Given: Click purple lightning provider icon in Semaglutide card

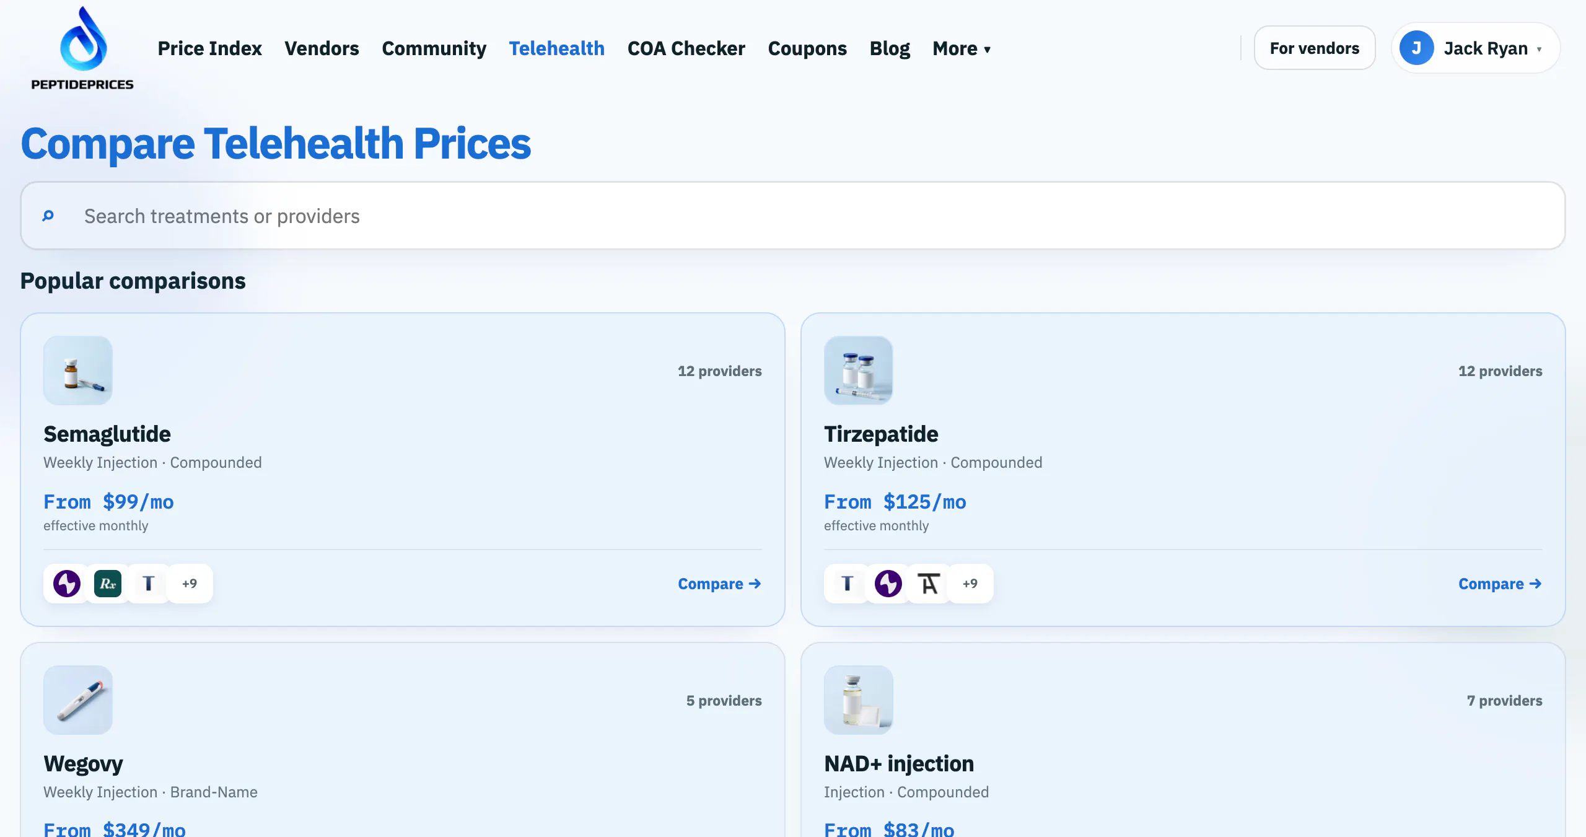Looking at the screenshot, I should [66, 584].
